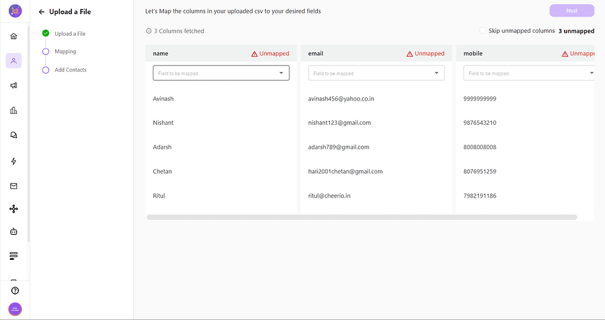Screen dimensions: 605x320
Task: Click the 3 unmapped count text
Action: (x=576, y=31)
